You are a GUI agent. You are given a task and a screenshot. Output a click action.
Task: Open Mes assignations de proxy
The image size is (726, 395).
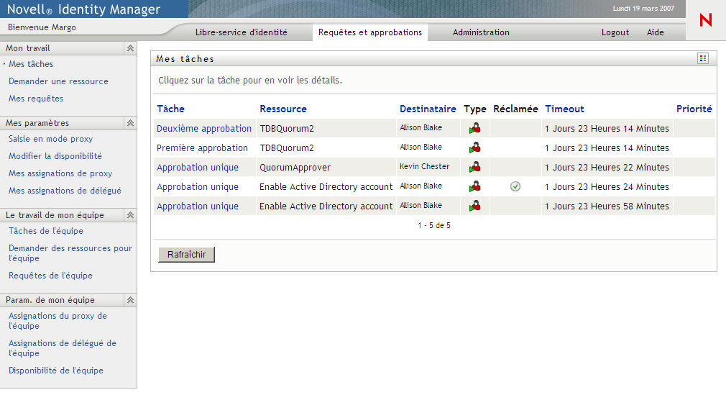[60, 173]
